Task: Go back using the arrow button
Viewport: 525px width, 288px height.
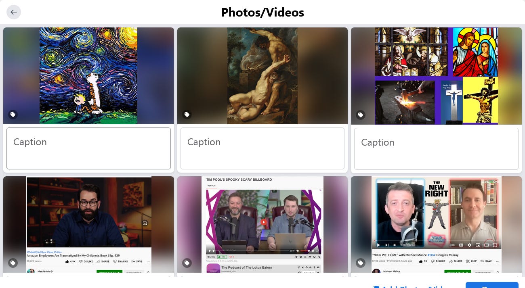Action: click(14, 12)
